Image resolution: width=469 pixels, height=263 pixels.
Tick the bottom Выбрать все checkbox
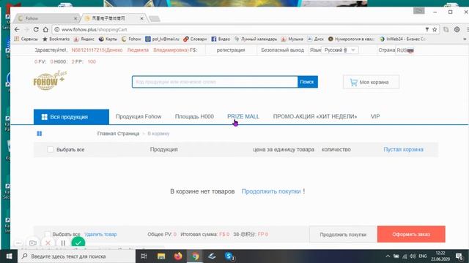click(x=47, y=234)
